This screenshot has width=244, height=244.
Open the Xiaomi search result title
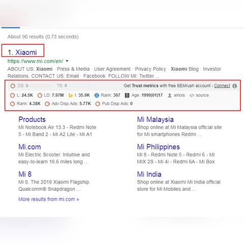pos(26,52)
